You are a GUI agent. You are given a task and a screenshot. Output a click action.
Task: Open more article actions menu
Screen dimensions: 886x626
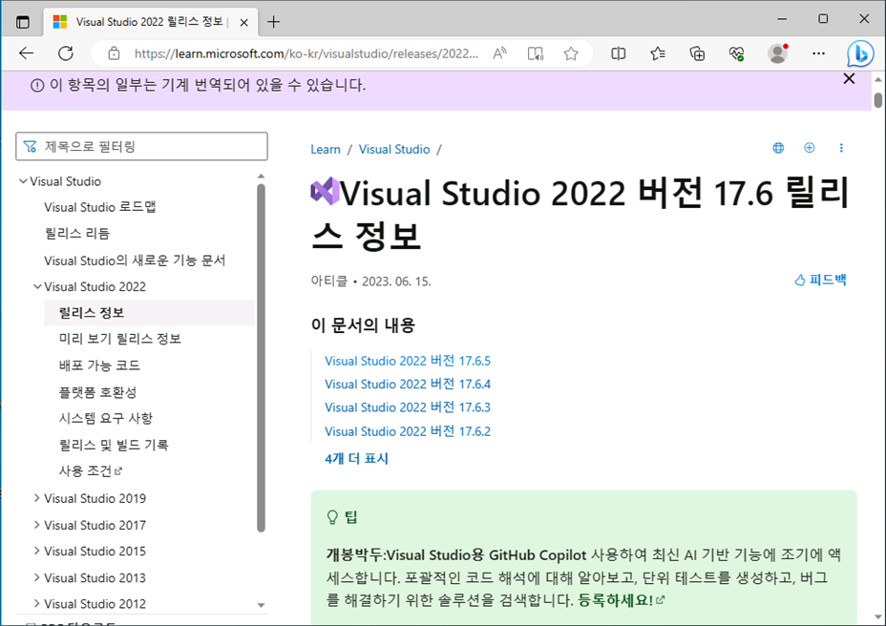click(x=841, y=148)
